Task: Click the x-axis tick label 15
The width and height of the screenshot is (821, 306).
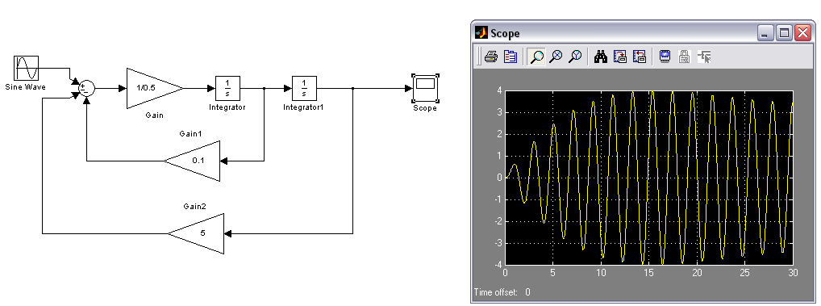Action: tap(649, 272)
